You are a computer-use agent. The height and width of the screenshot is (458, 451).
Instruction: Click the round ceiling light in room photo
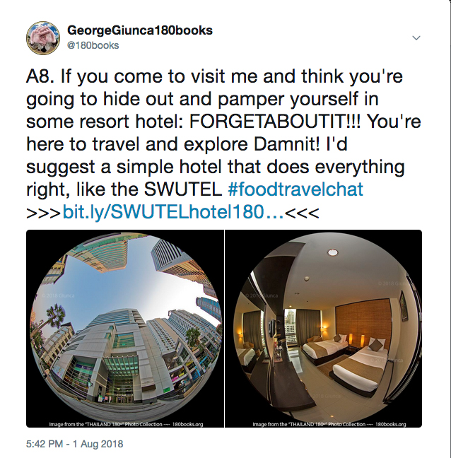[x=332, y=252]
